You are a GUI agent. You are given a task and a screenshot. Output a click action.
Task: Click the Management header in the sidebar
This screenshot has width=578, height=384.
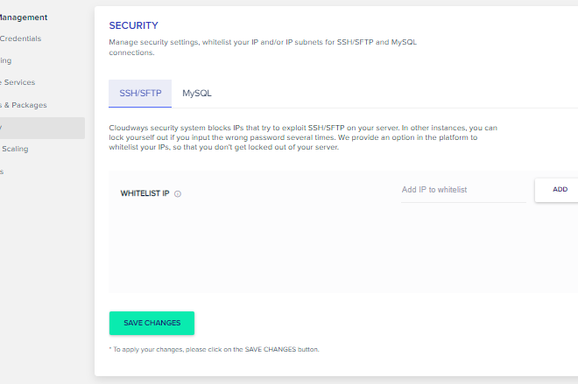[24, 17]
